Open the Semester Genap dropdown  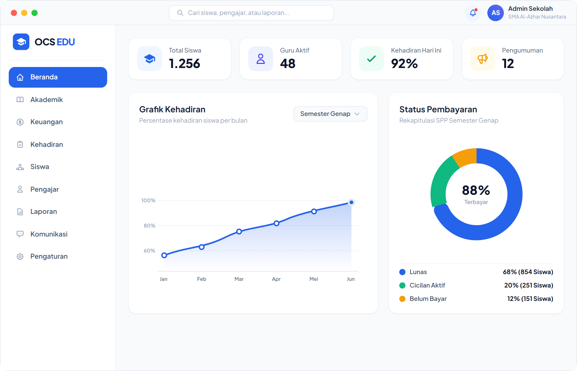pos(330,114)
